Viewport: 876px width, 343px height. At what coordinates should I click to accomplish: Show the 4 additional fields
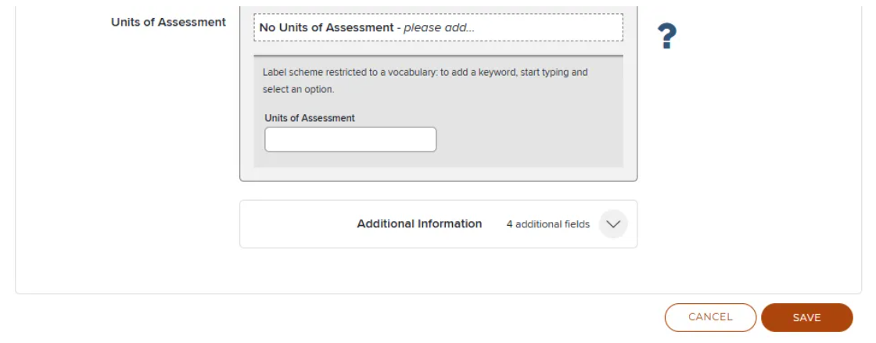pos(613,223)
